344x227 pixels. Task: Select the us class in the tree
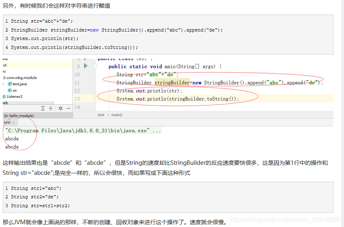tap(15, 90)
